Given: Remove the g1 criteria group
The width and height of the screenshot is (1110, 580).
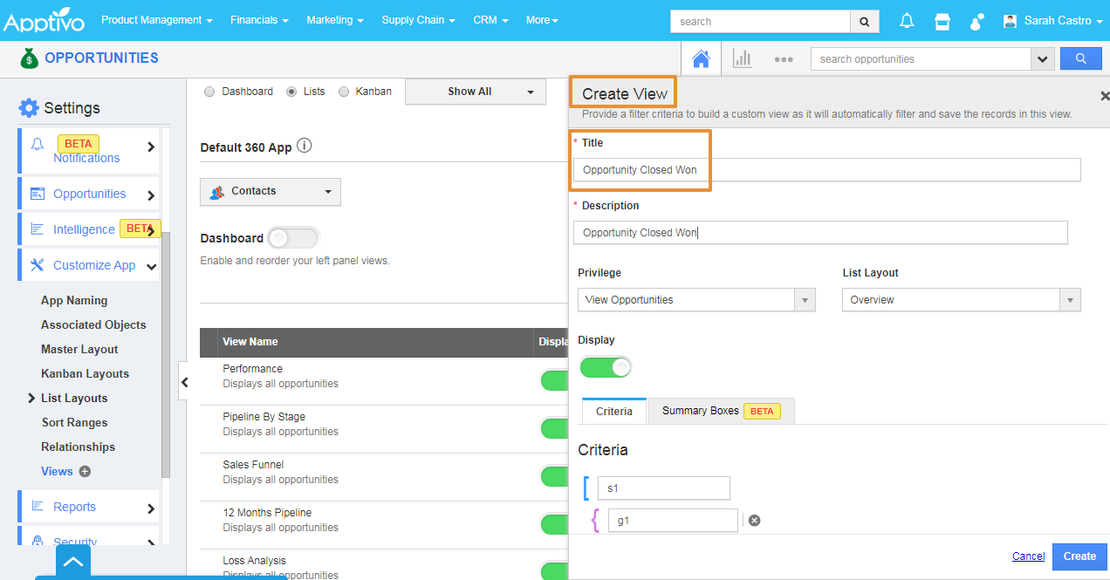Looking at the screenshot, I should [x=755, y=521].
